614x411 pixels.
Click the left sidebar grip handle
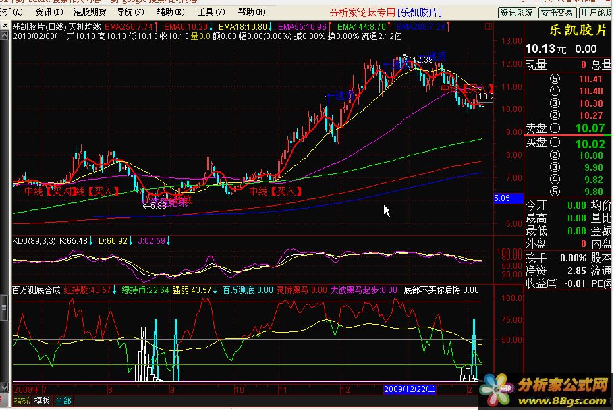[4, 308]
